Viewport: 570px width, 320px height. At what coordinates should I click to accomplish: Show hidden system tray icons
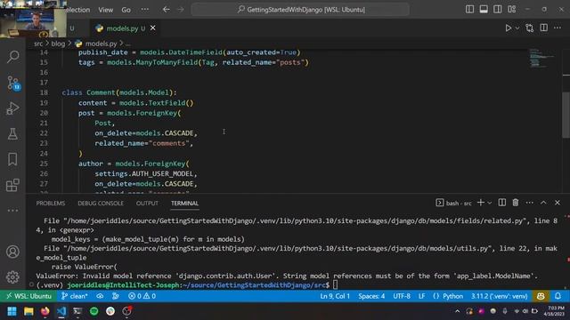tap(457, 311)
